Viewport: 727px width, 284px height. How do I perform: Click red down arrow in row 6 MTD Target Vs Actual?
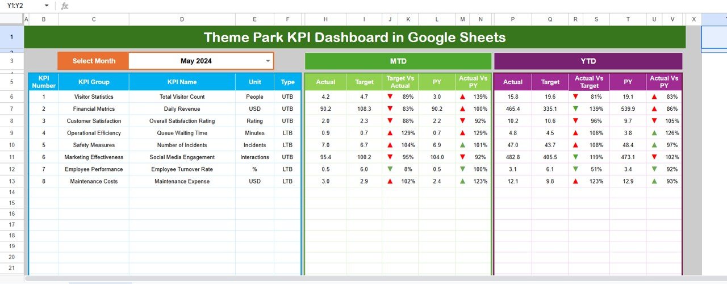point(390,97)
